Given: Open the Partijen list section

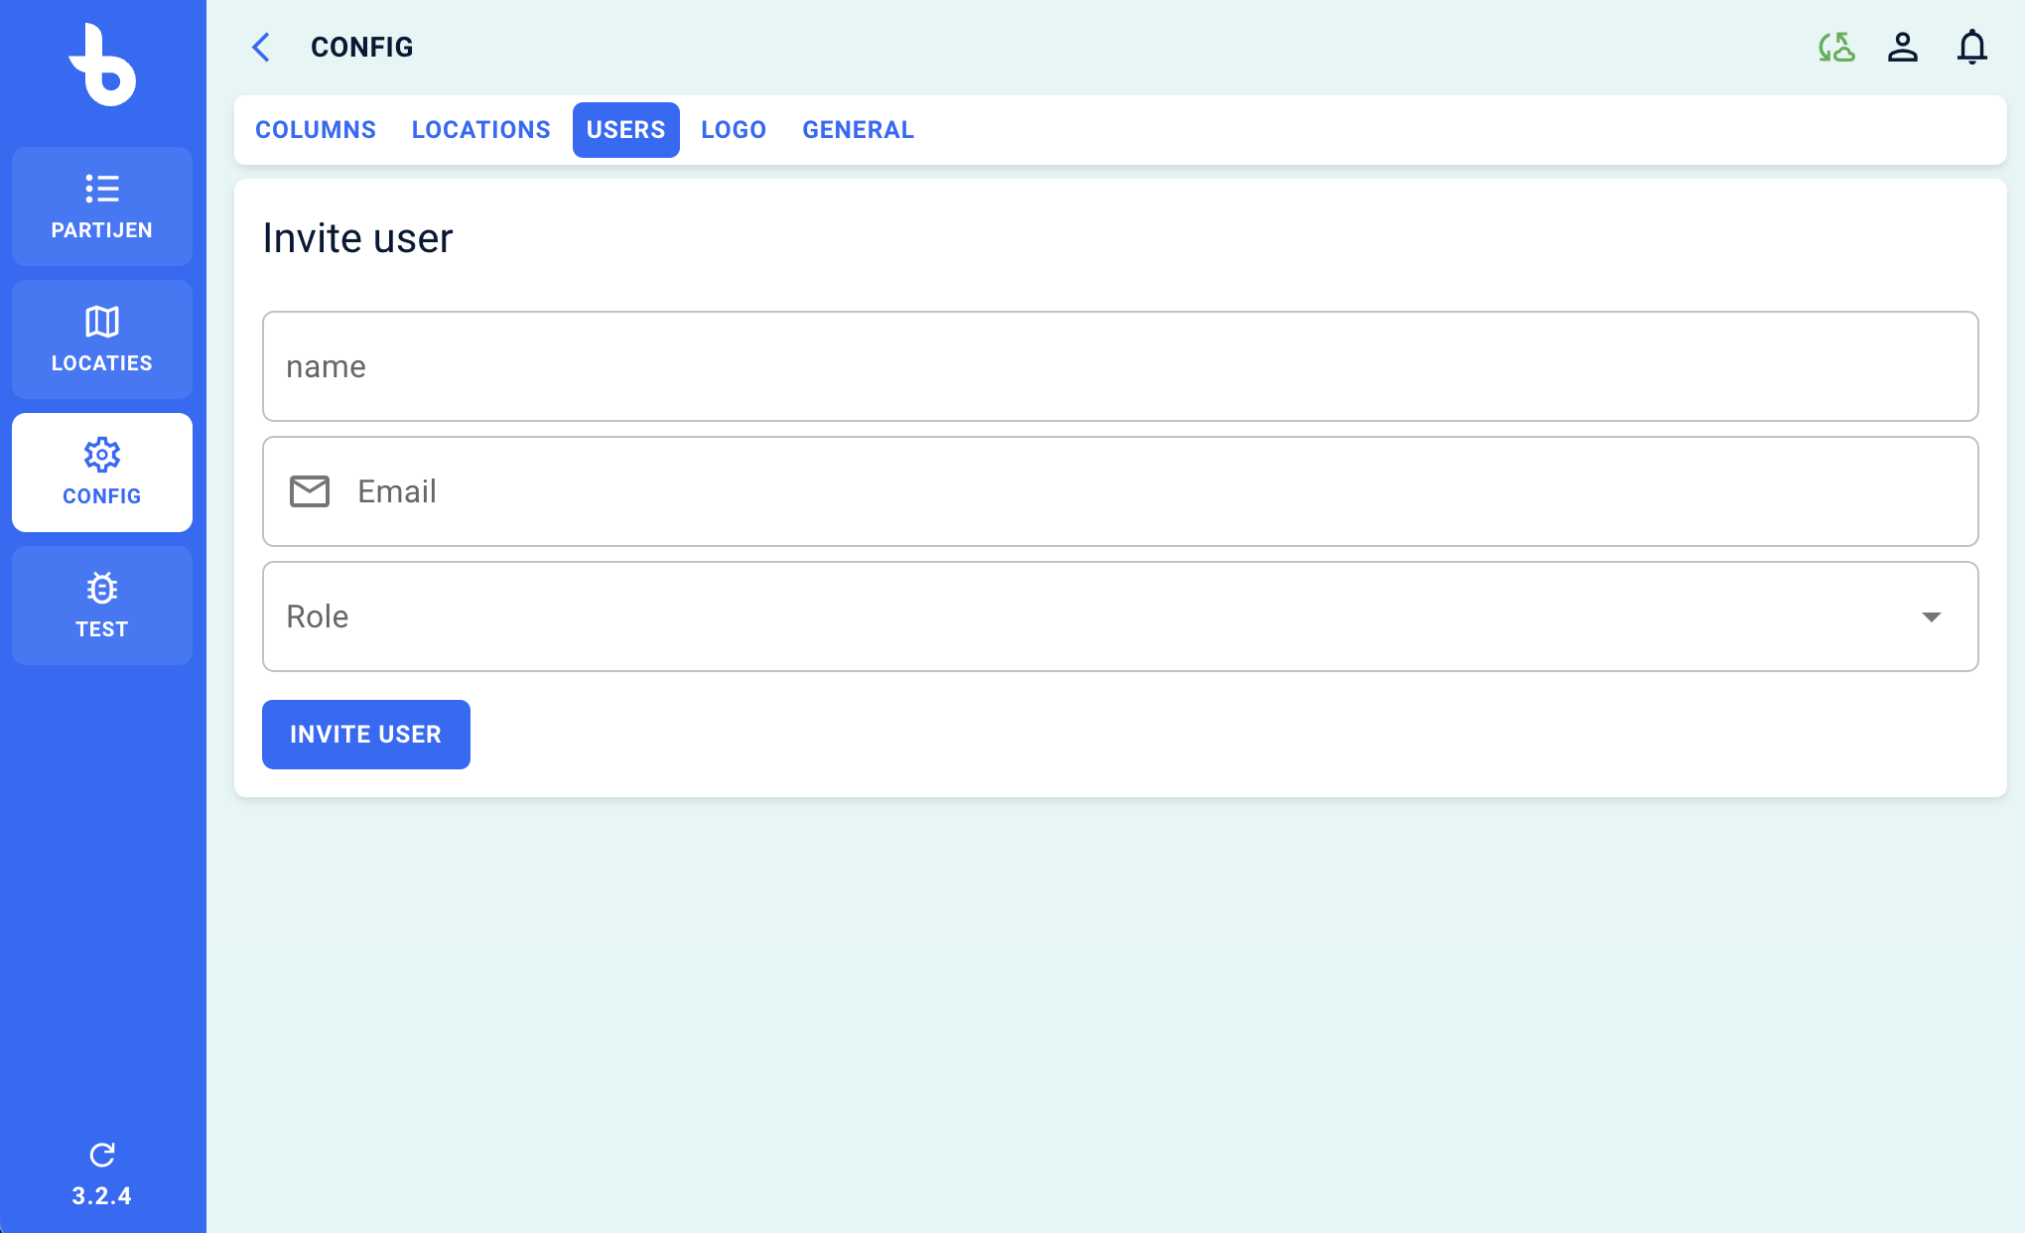Looking at the screenshot, I should click(x=102, y=206).
